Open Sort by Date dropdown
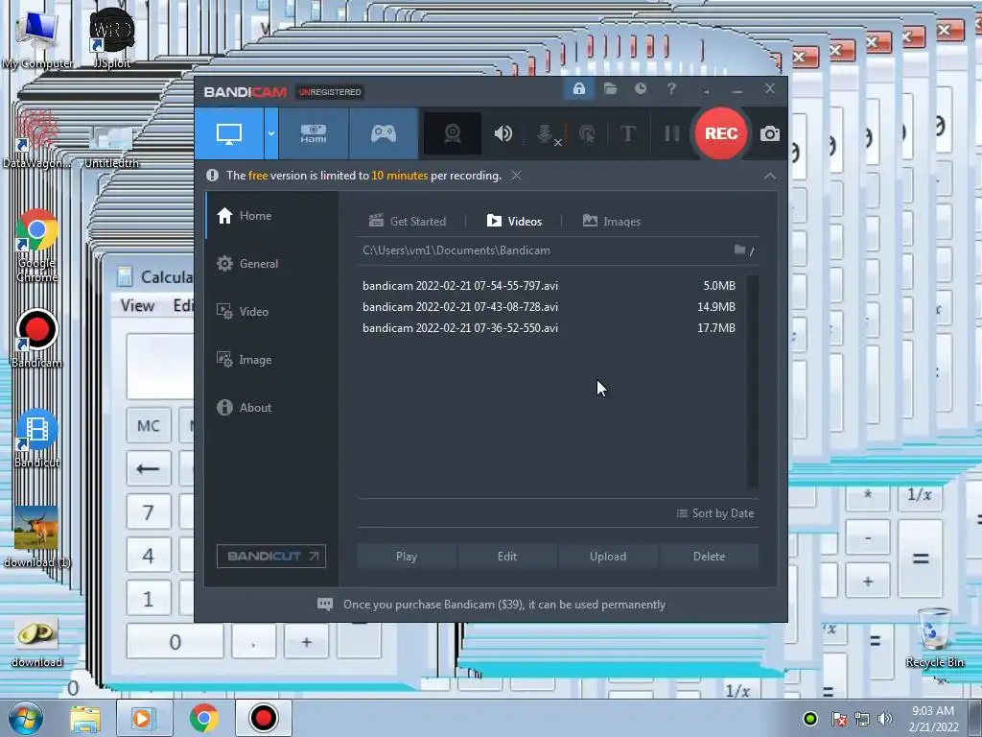The height and width of the screenshot is (737, 982). (x=715, y=513)
